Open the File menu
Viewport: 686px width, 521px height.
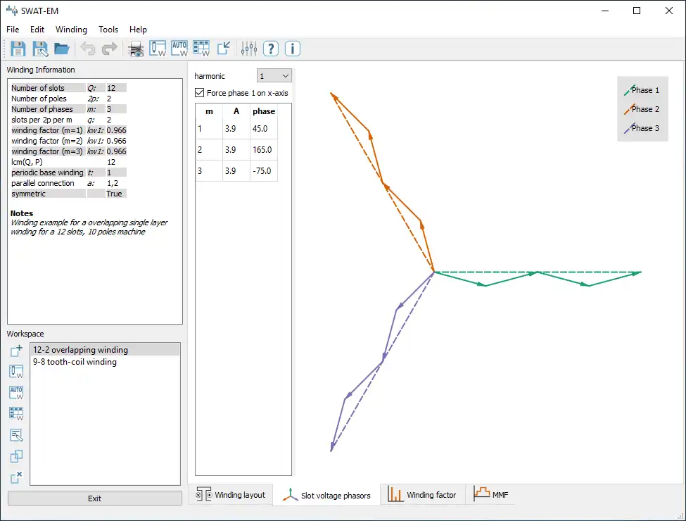click(x=13, y=30)
